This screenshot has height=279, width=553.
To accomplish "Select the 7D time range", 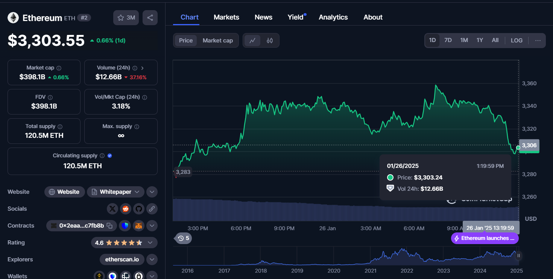I will (x=448, y=41).
